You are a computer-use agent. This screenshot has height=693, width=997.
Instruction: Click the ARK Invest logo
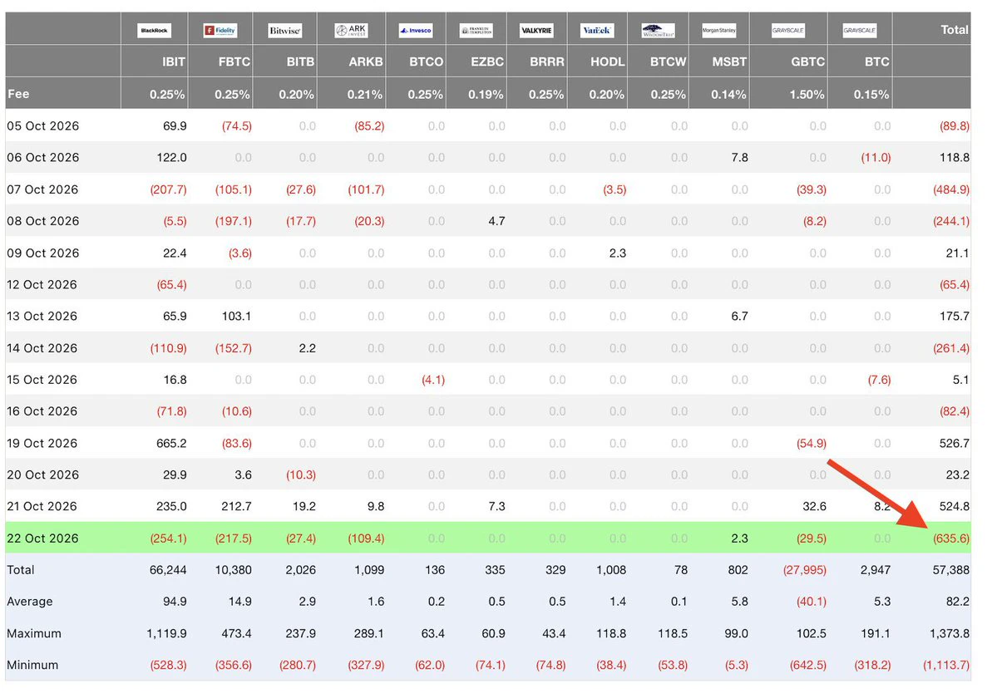(351, 31)
